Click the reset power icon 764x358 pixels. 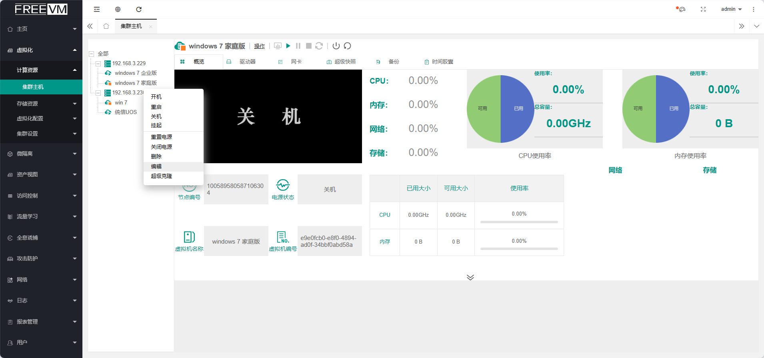(347, 46)
